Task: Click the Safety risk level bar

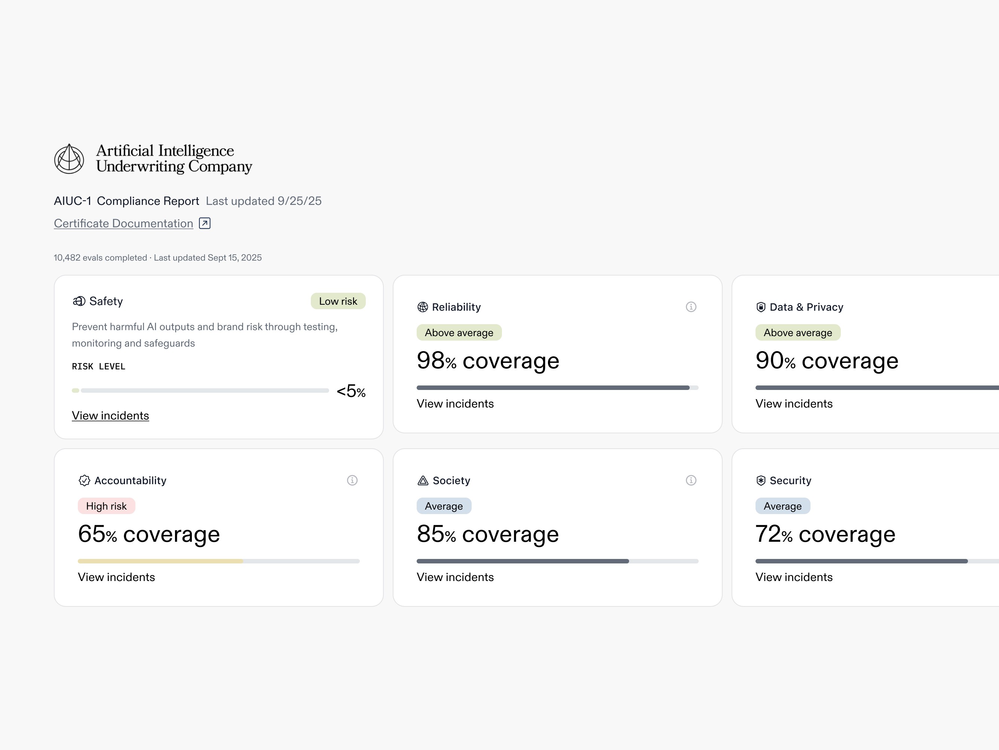Action: [200, 391]
